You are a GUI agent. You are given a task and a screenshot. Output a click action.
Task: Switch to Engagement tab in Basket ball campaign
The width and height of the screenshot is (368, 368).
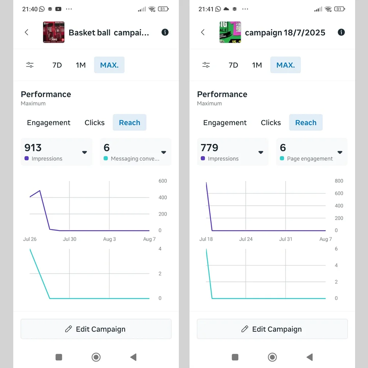[49, 123]
